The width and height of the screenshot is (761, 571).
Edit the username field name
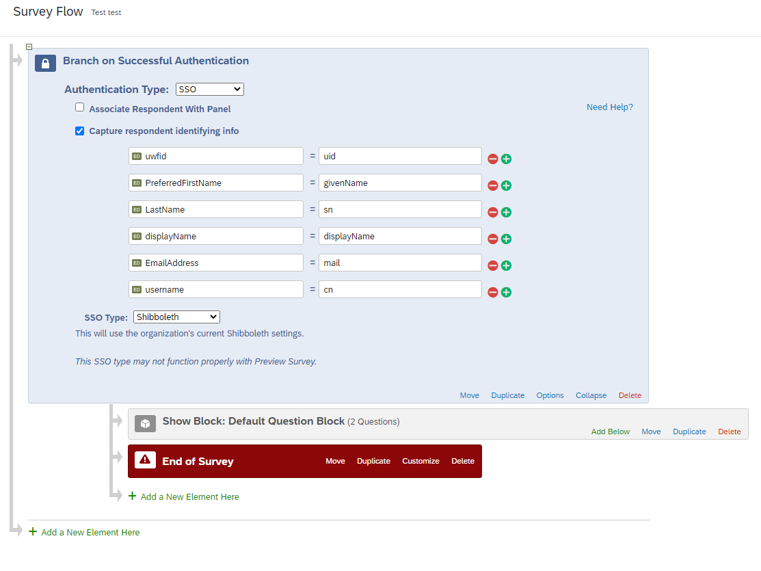pyautogui.click(x=216, y=290)
